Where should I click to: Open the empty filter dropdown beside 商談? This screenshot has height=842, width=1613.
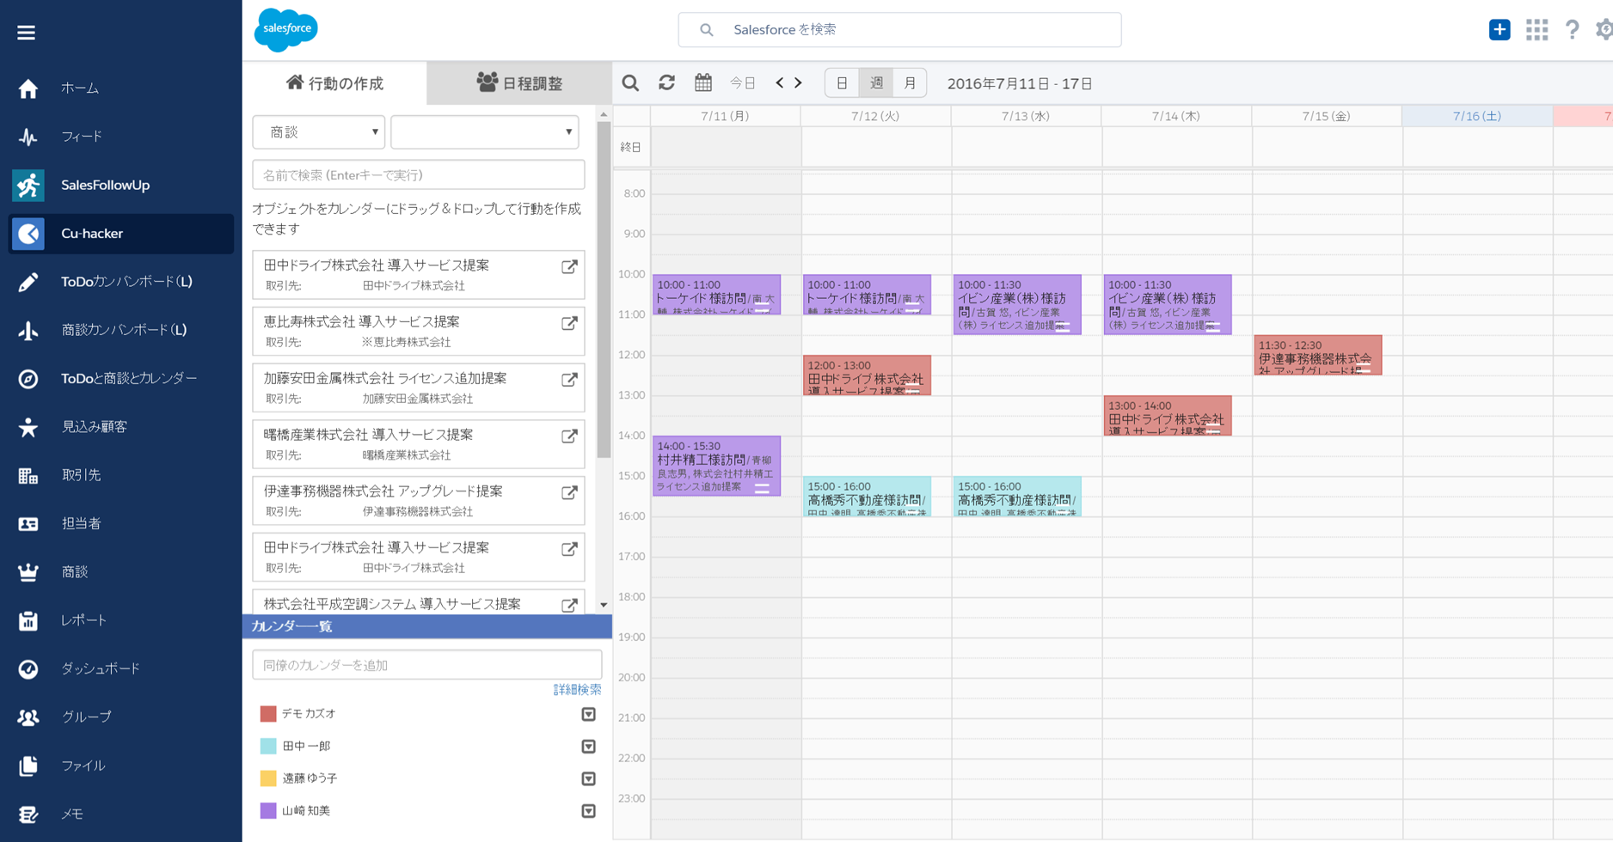click(485, 132)
